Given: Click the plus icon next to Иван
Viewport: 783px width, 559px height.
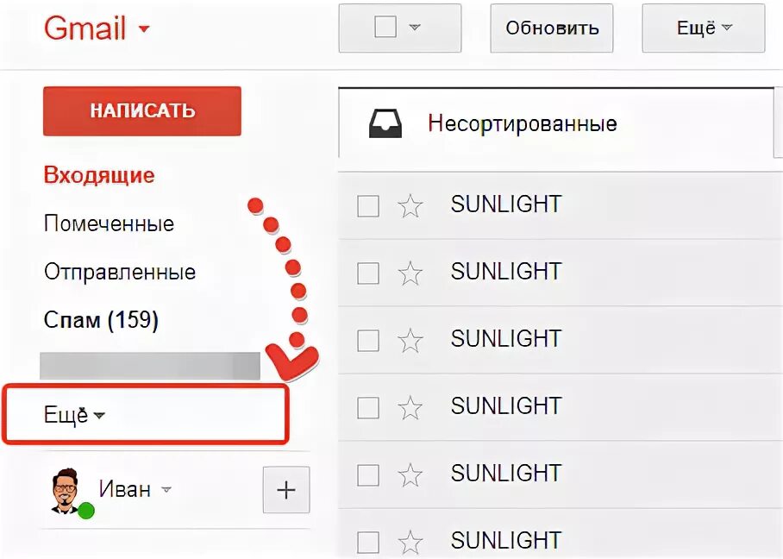Looking at the screenshot, I should (285, 490).
